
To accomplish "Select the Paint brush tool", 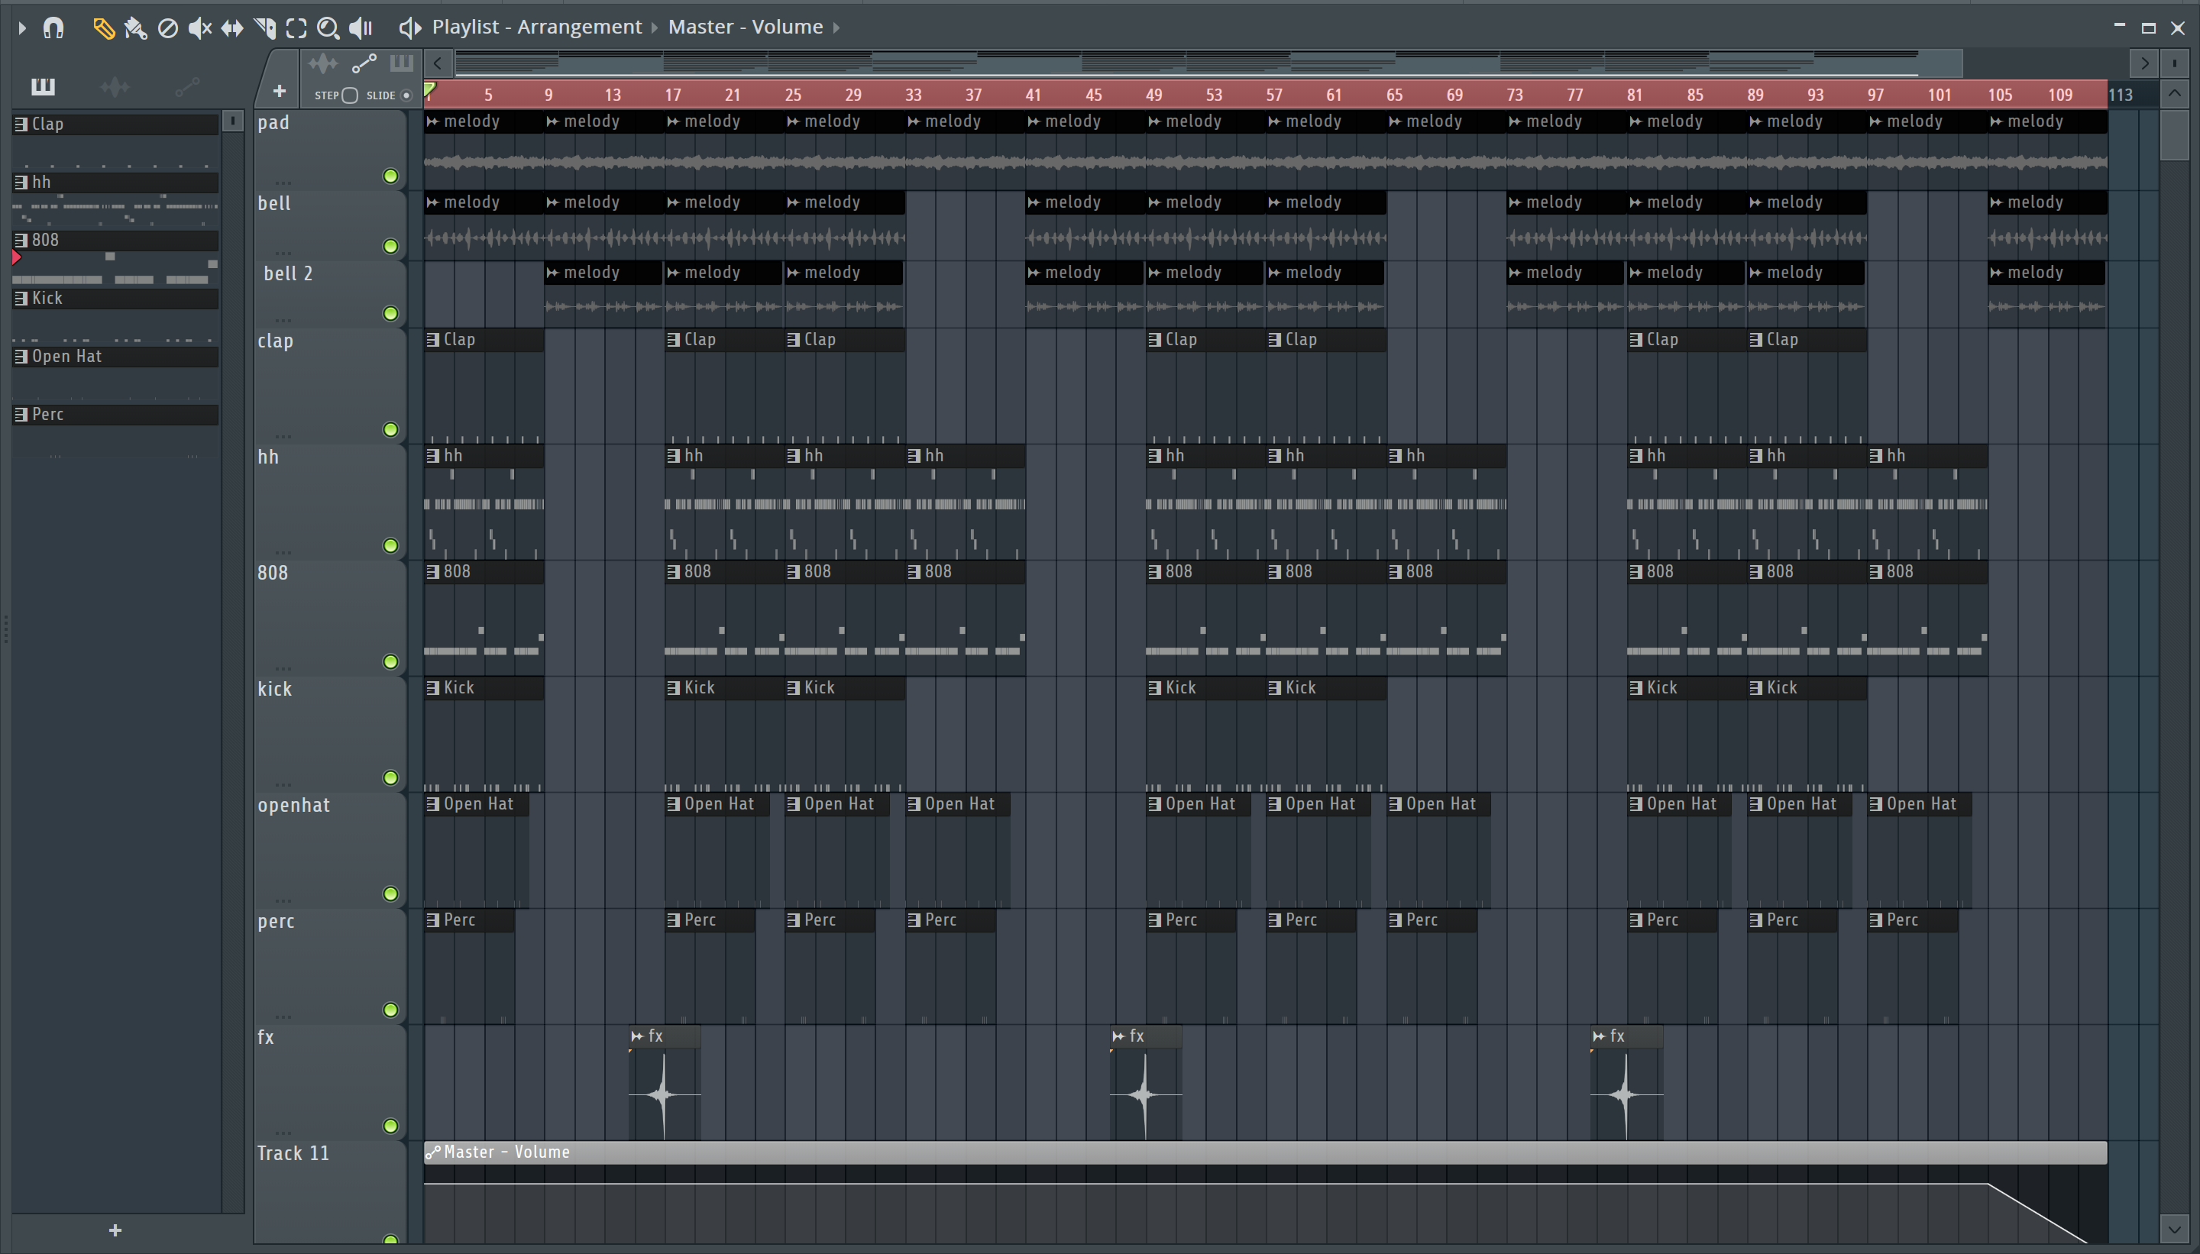I will (x=135, y=28).
